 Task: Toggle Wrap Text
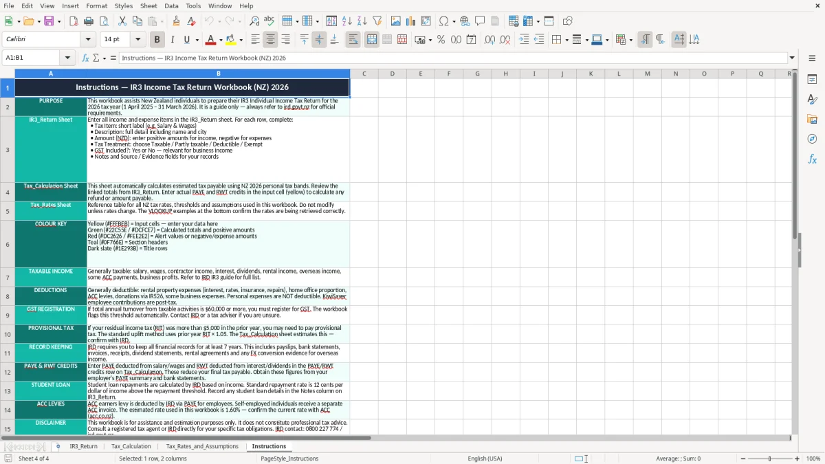pyautogui.click(x=353, y=40)
